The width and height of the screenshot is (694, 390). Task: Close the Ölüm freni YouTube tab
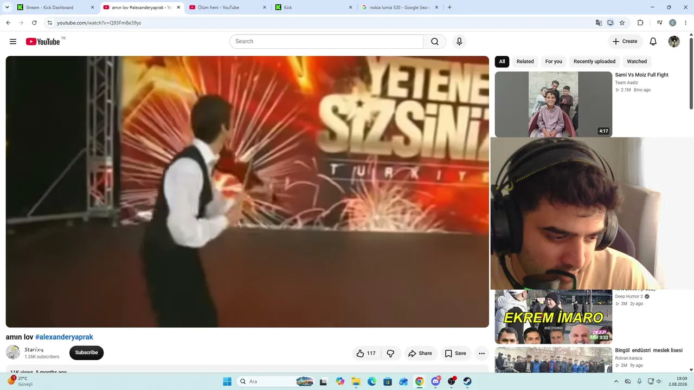click(264, 8)
